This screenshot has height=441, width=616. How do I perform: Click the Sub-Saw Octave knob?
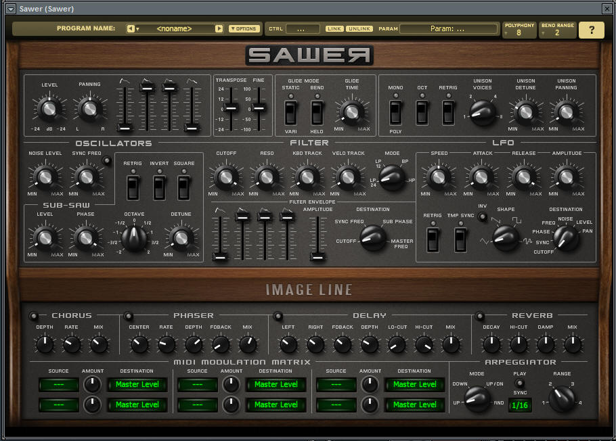(x=135, y=236)
